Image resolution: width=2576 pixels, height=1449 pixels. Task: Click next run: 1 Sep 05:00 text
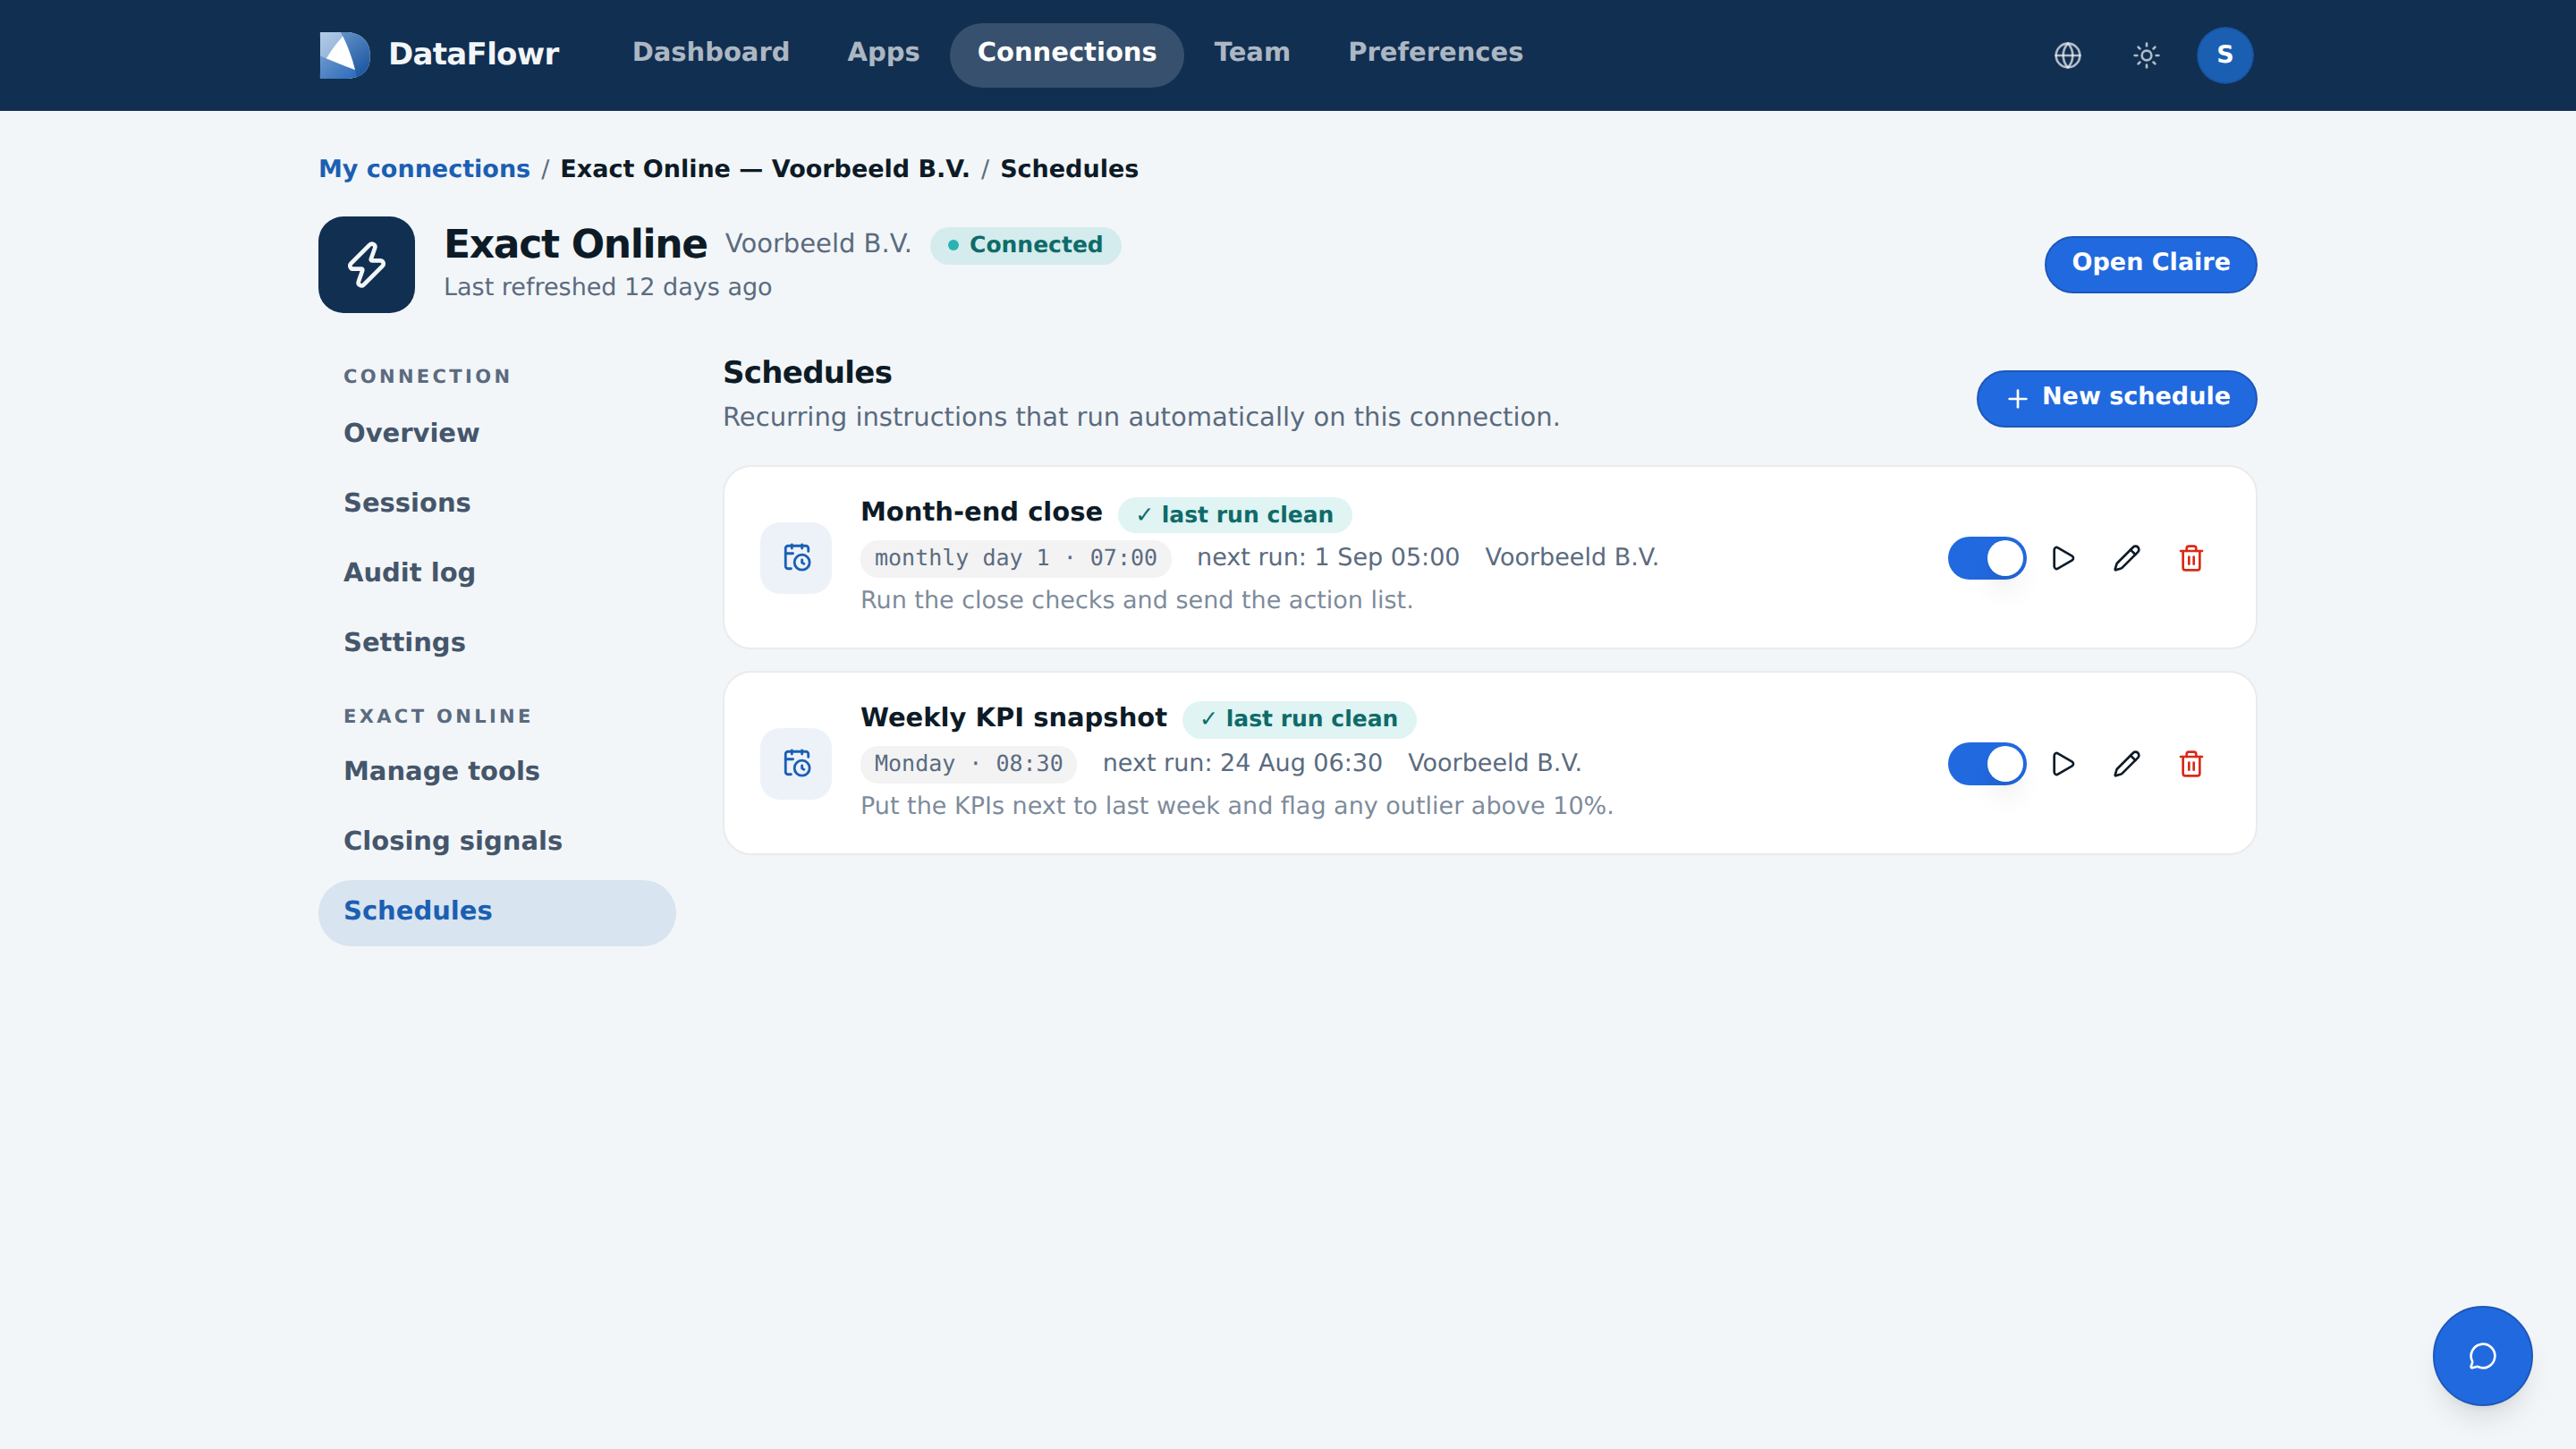[x=1328, y=558]
